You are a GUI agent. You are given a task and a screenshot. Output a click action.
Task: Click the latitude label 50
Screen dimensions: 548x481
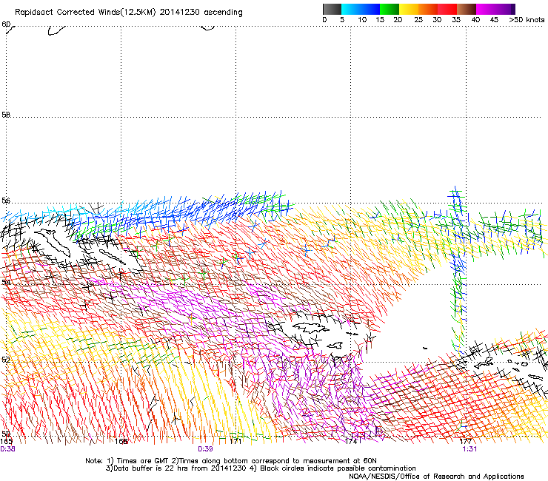coord(6,434)
